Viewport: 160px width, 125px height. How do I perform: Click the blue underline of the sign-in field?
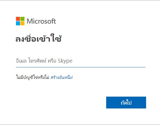81,67
